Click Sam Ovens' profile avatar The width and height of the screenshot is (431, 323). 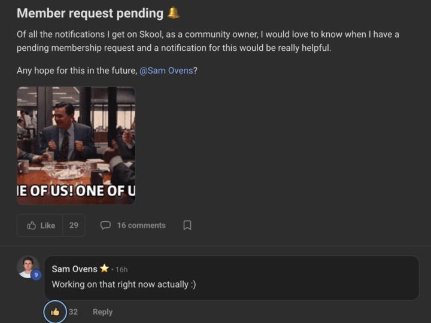pos(28,267)
